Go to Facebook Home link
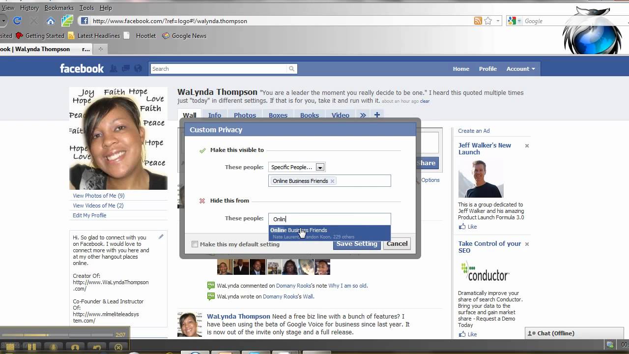Screen dimensions: 629x354 461,69
